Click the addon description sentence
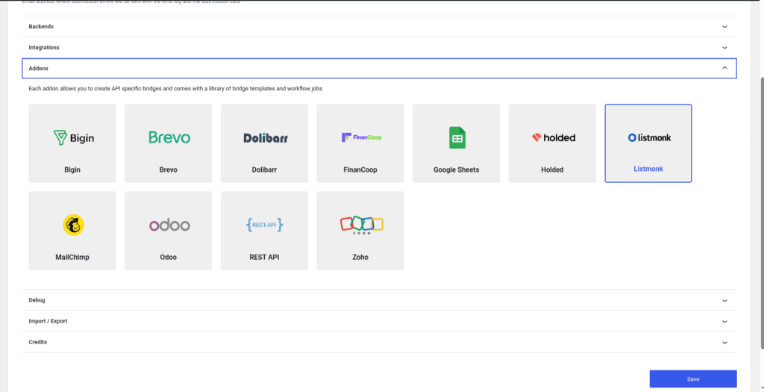The width and height of the screenshot is (764, 392). click(x=175, y=89)
